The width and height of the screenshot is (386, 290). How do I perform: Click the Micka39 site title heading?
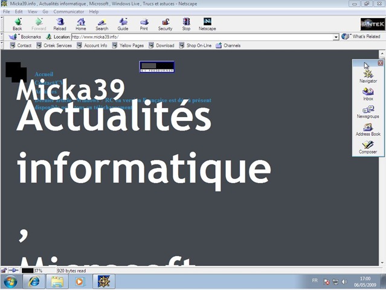71,89
